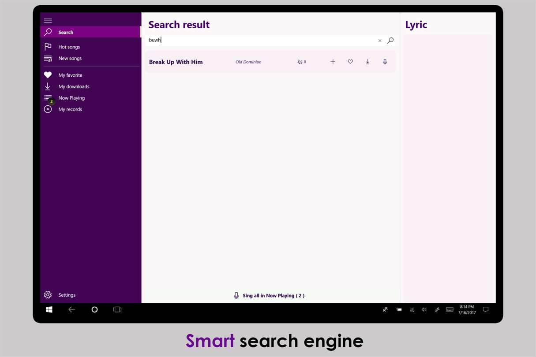Click the magnifier icon beside Search
The height and width of the screenshot is (357, 536).
pyautogui.click(x=48, y=32)
